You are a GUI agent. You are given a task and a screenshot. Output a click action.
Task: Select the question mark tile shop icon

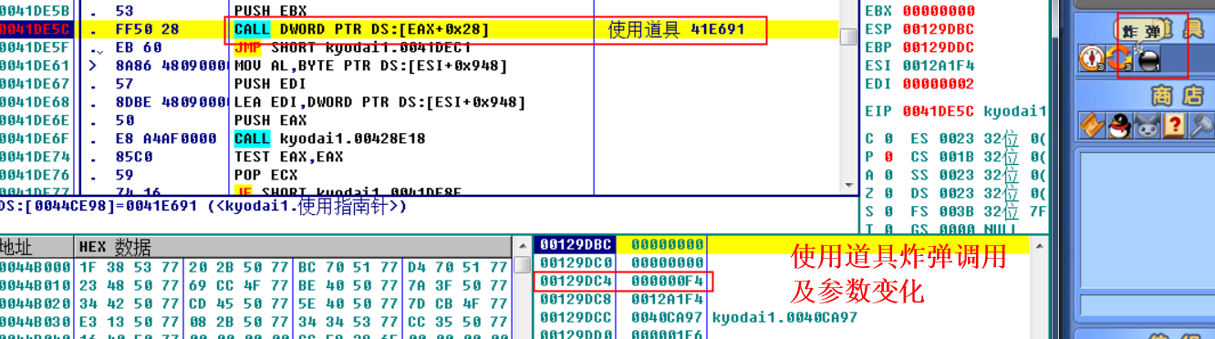1174,126
